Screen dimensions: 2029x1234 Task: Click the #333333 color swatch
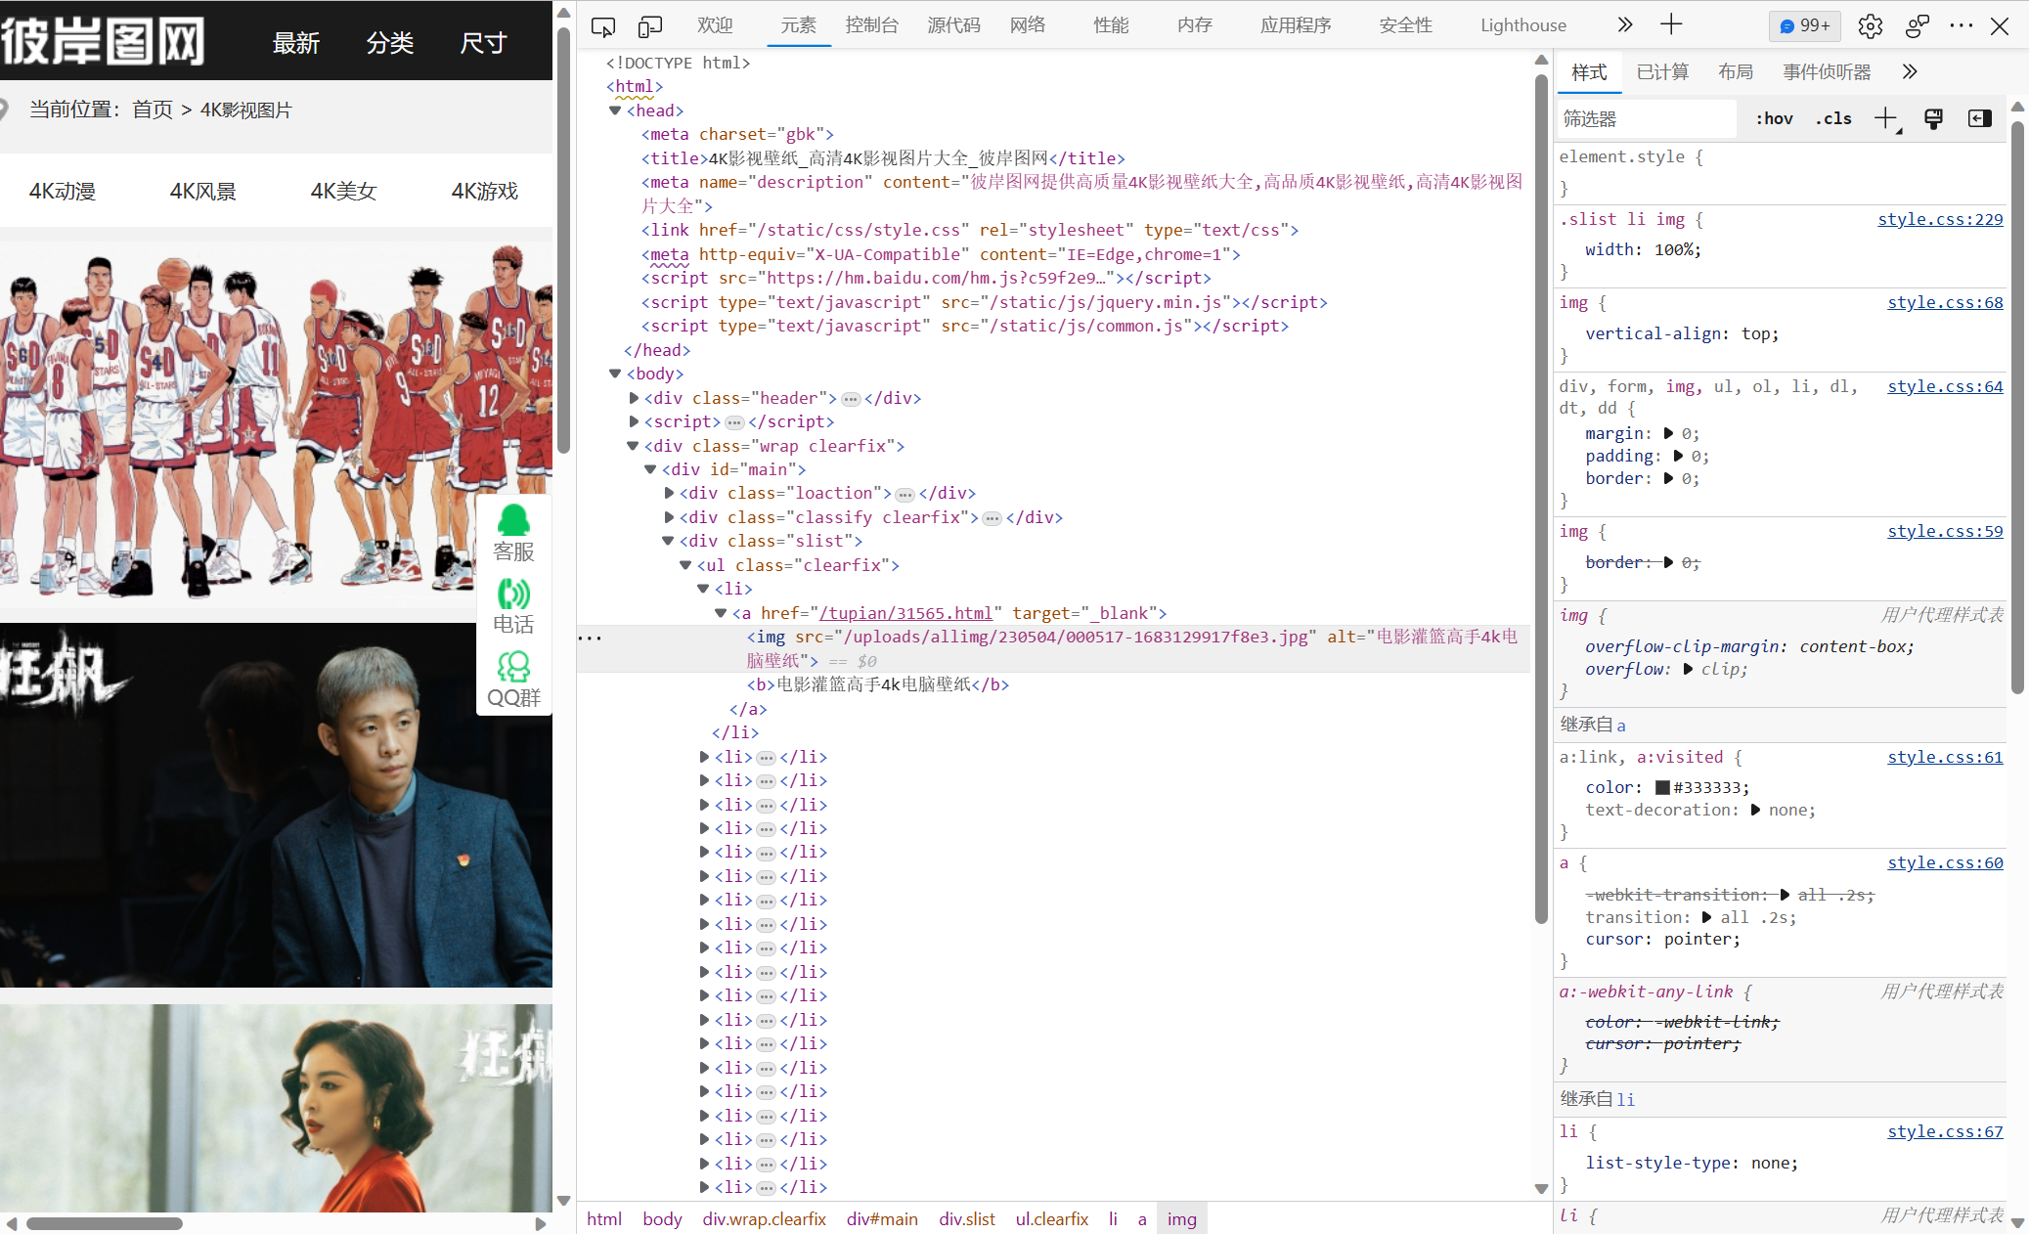[x=1662, y=788]
